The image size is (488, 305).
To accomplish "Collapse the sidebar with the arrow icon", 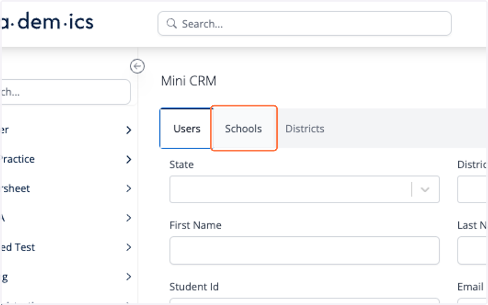I will (x=137, y=66).
